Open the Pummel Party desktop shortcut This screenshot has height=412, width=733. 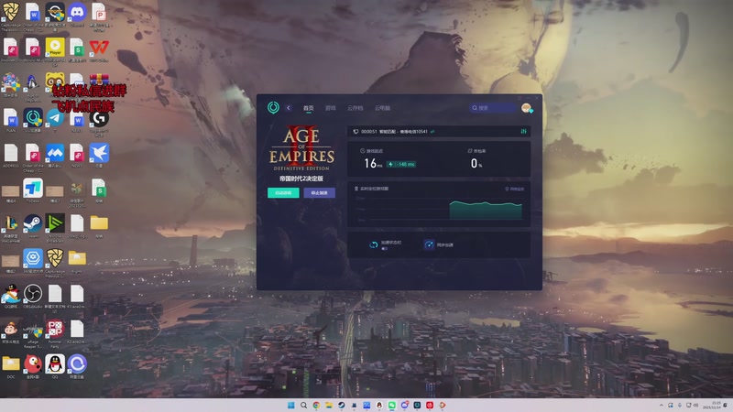(55, 329)
